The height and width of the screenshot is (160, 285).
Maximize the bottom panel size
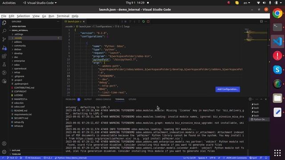click(x=261, y=99)
